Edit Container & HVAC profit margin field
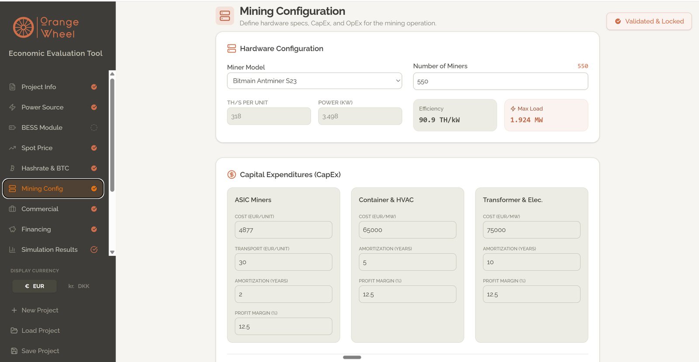Viewport: 699px width, 362px height. [408, 294]
